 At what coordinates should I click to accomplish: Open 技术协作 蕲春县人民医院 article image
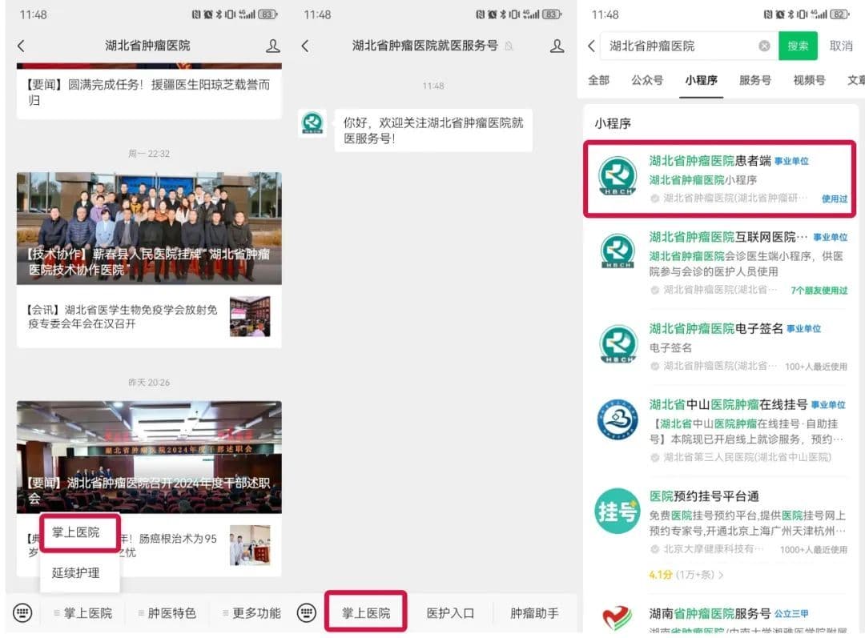click(x=149, y=228)
